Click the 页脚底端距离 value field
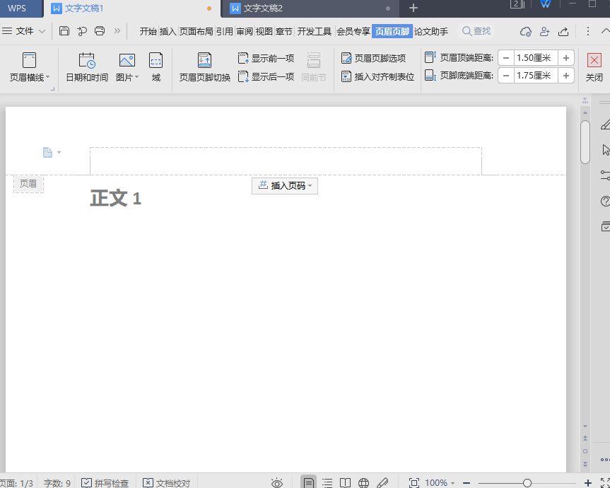Viewport: 610px width, 488px height. tap(536, 76)
